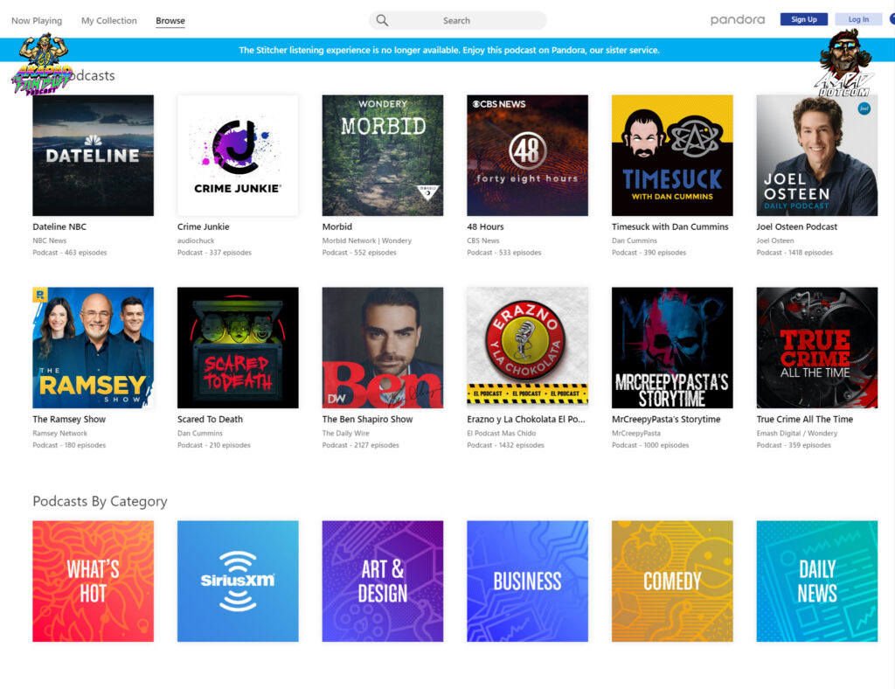Open the Scared To Death cover art
Viewport: 895px width, 689px height.
pyautogui.click(x=238, y=348)
